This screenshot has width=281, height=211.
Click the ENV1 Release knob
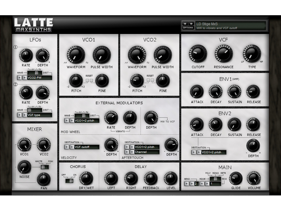(253, 92)
